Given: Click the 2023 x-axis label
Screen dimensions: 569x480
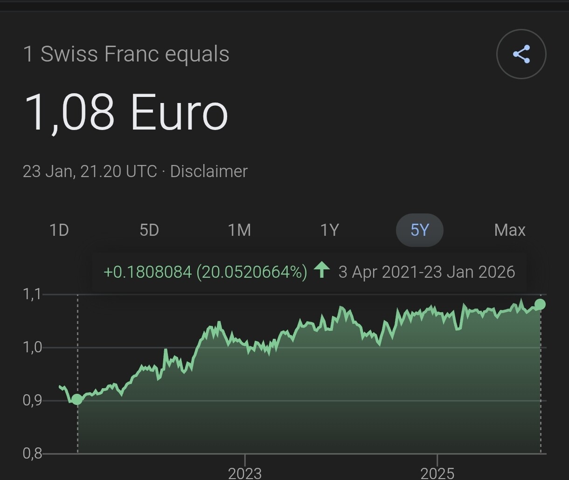Looking at the screenshot, I should point(244,473).
